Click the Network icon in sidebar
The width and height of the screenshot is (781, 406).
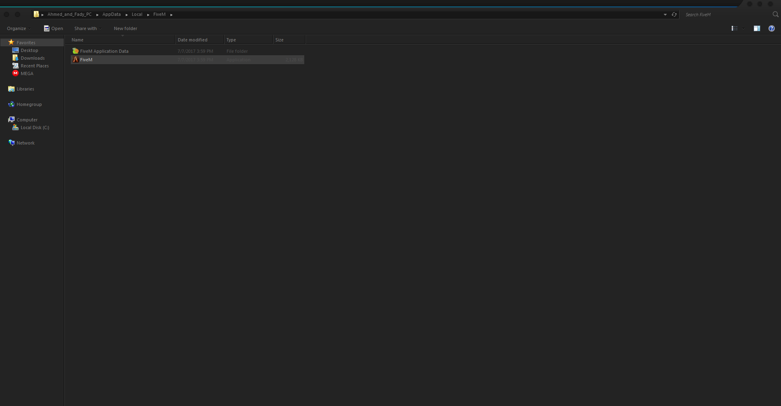click(x=11, y=143)
